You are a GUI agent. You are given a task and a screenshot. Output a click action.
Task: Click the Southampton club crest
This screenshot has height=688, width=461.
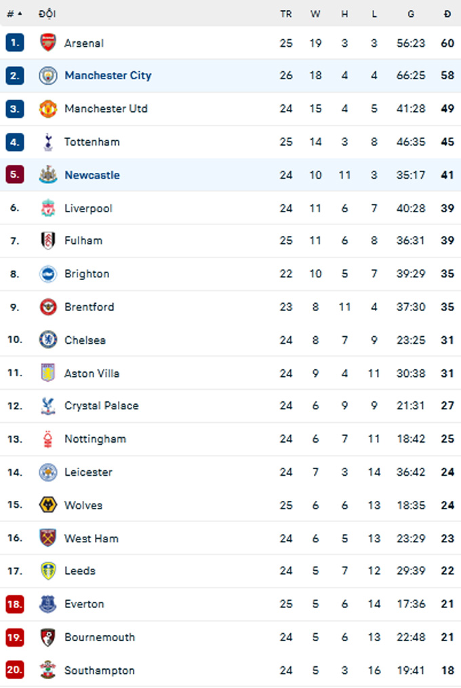[48, 670]
